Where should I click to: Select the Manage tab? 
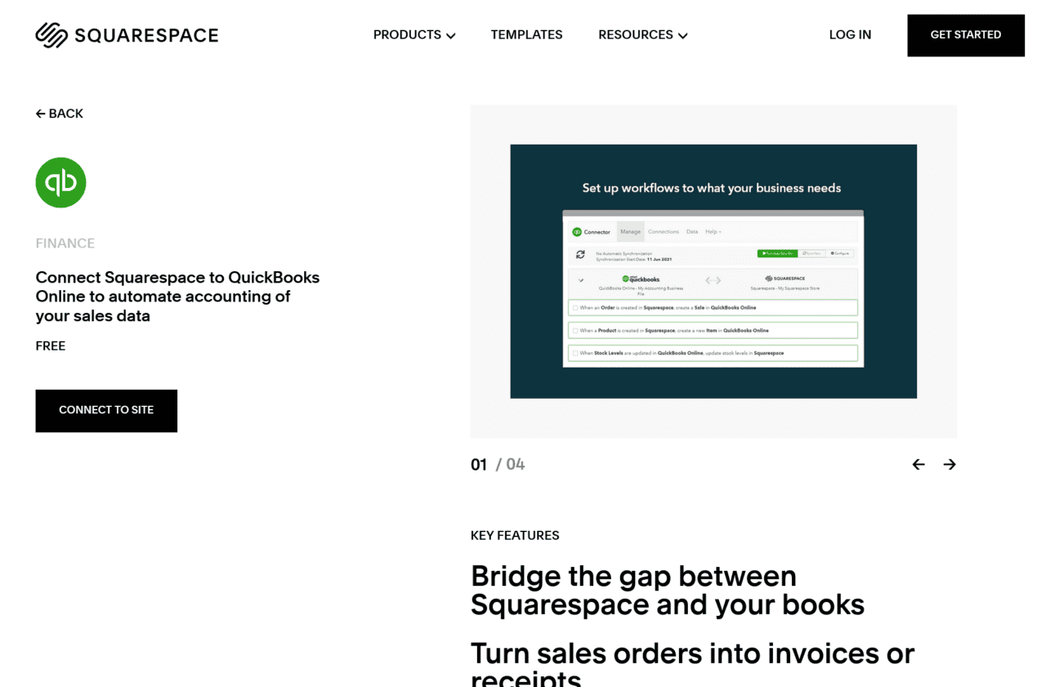click(x=631, y=232)
